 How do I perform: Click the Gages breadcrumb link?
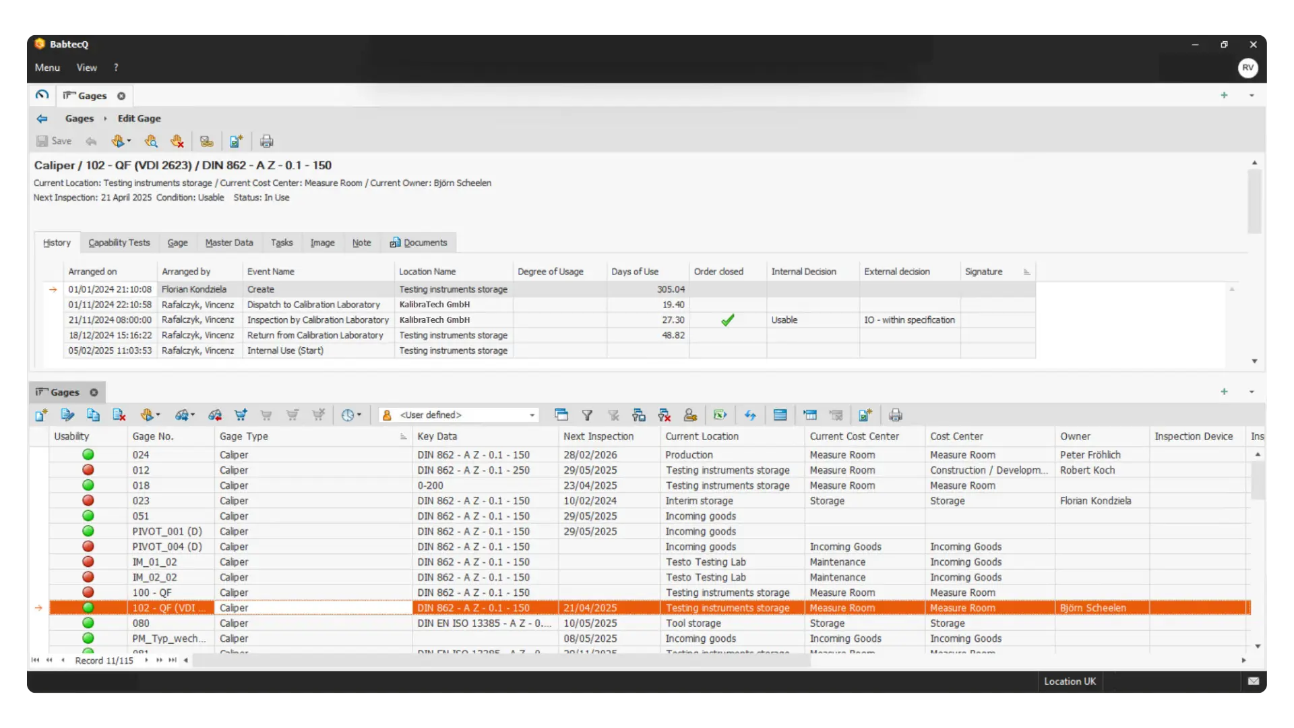tap(80, 119)
